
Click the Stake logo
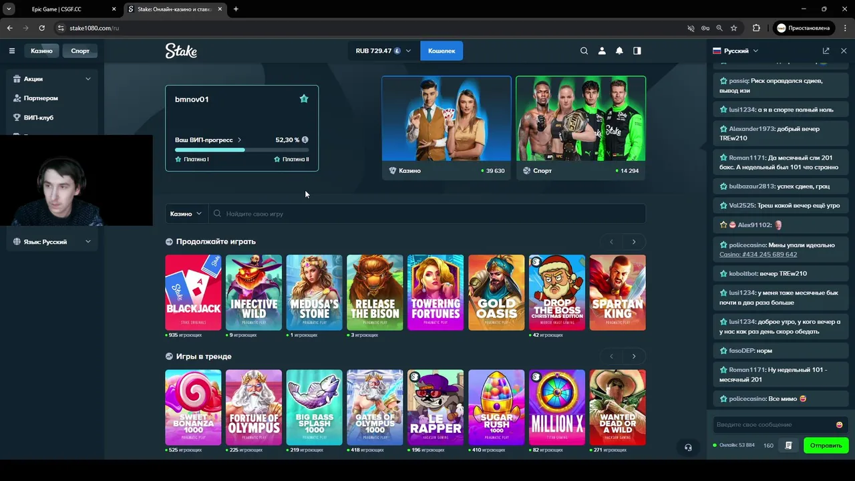(x=181, y=51)
